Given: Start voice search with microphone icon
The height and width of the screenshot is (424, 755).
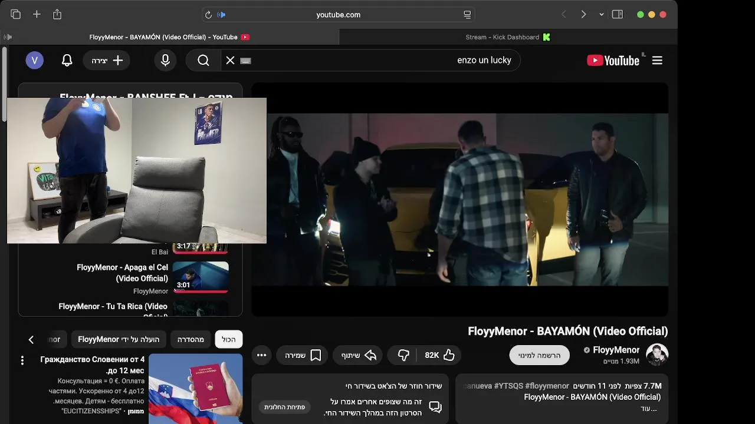Looking at the screenshot, I should (165, 60).
